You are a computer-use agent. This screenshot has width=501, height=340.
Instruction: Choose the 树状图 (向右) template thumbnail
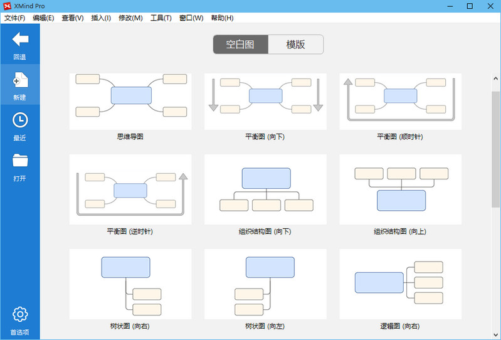130,284
